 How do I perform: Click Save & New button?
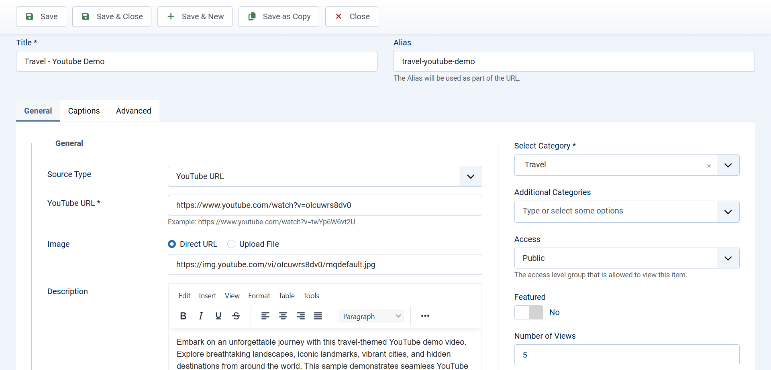(x=195, y=16)
